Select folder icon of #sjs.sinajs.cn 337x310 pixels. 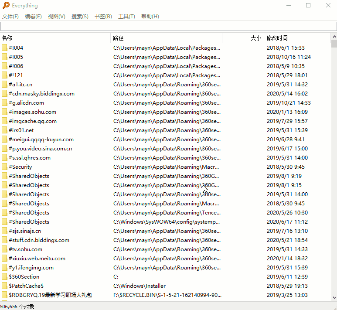click(4, 231)
